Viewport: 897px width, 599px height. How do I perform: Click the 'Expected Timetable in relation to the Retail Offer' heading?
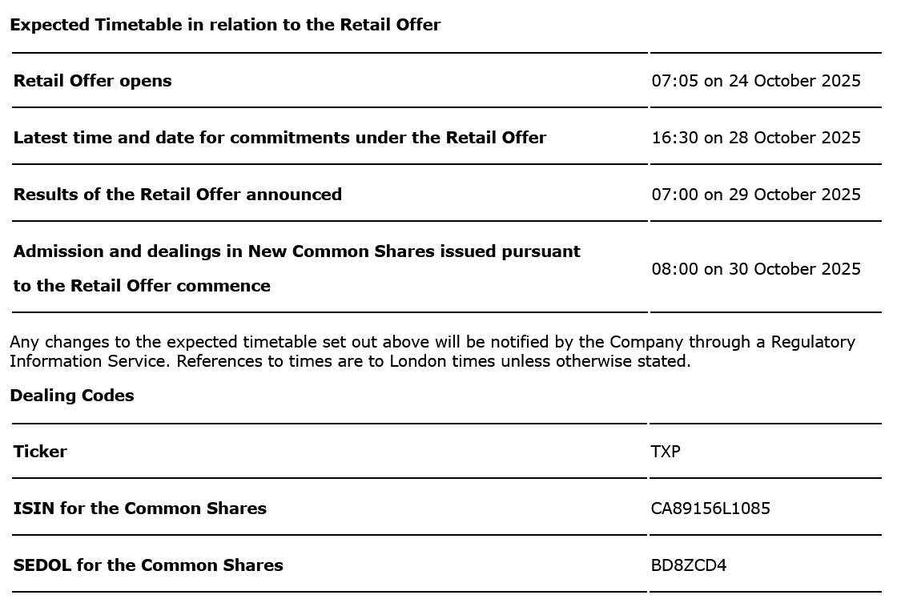tap(225, 25)
